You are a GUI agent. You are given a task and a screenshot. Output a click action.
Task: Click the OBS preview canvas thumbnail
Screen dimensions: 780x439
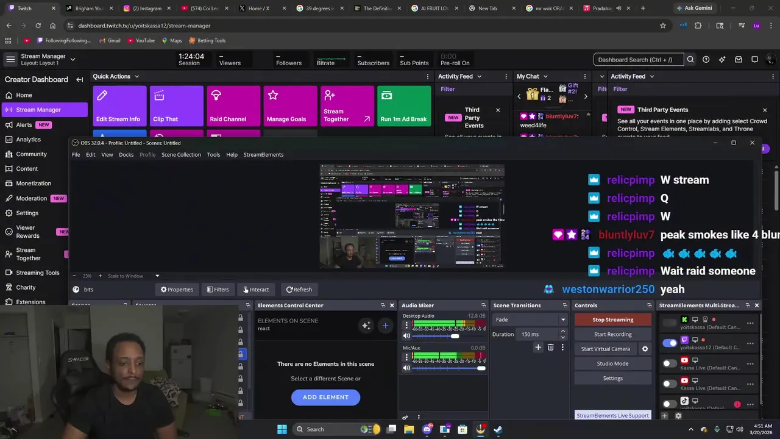point(412,216)
